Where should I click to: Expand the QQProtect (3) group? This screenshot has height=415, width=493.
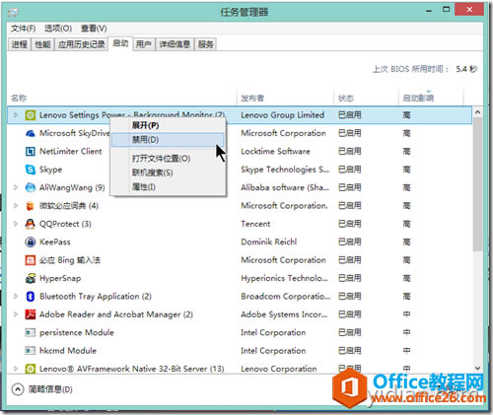[16, 224]
